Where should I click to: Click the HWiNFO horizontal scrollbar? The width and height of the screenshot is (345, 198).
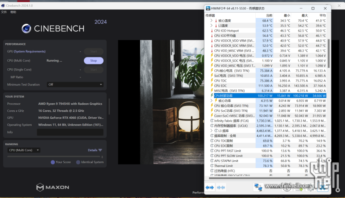tap(262, 178)
